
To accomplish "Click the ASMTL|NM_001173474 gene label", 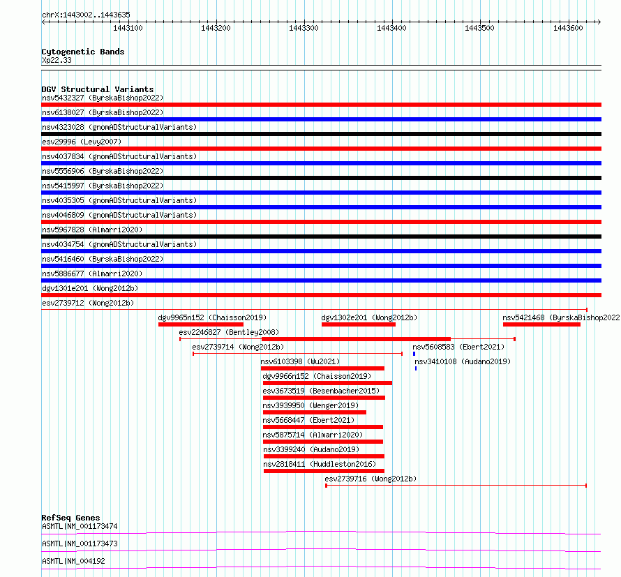I will coord(80,526).
